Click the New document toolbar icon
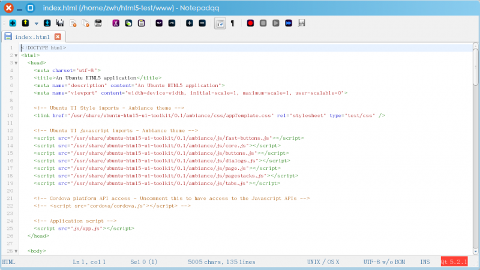The width and height of the screenshot is (480, 270). tap(12, 23)
